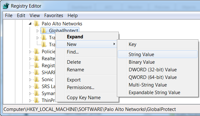Click the Sonic folder icon
Image resolution: width=200 pixels, height=116 pixels.
pos(37,80)
